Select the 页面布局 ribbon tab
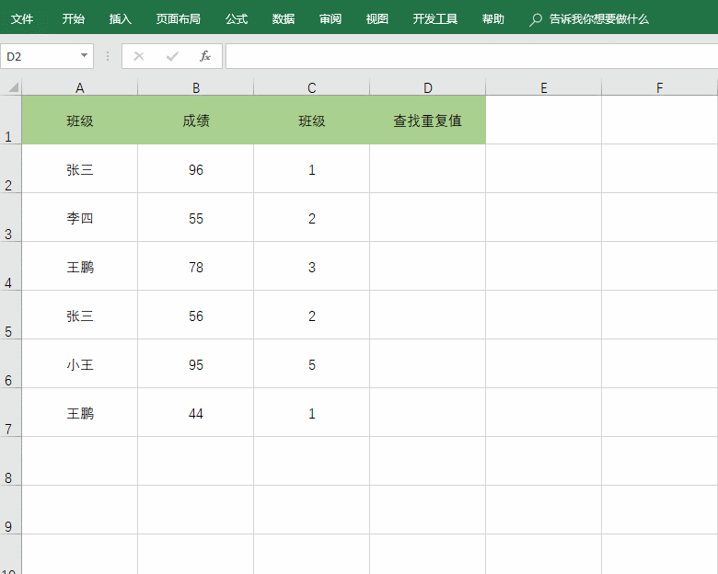The image size is (718, 574). (x=179, y=18)
